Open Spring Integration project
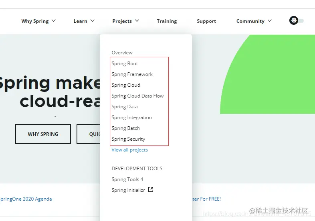The image size is (315, 221). (131, 117)
